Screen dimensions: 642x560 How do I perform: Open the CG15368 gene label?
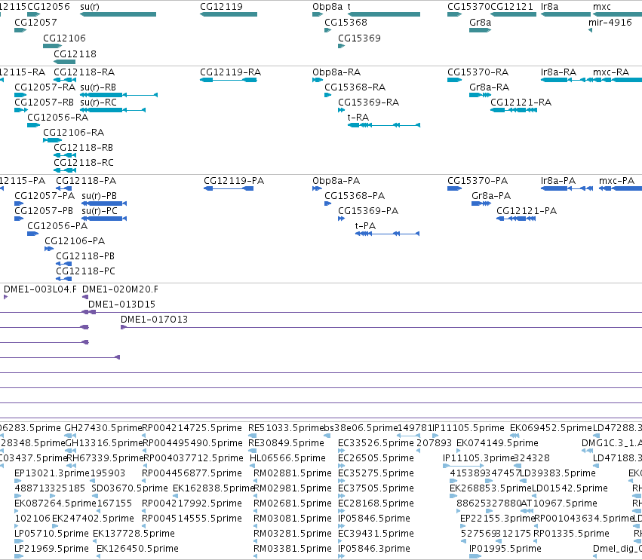[346, 23]
